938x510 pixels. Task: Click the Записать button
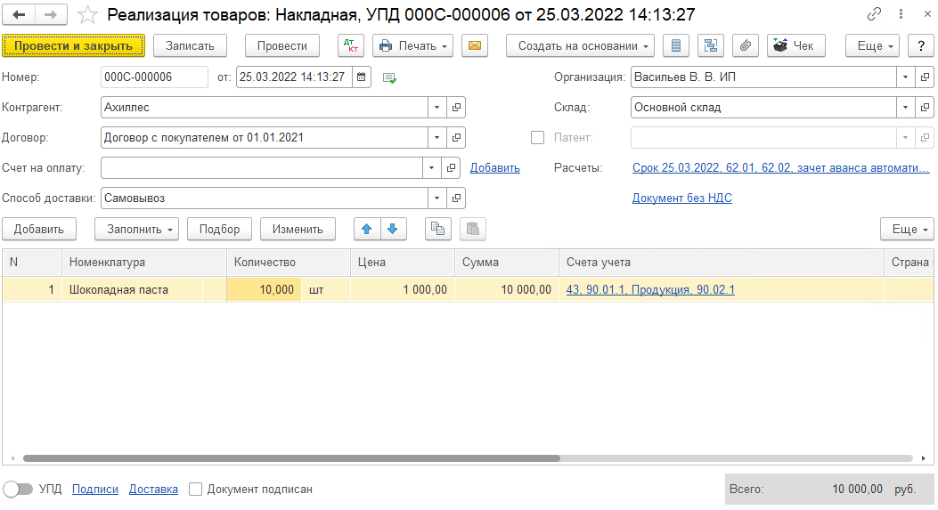click(191, 45)
